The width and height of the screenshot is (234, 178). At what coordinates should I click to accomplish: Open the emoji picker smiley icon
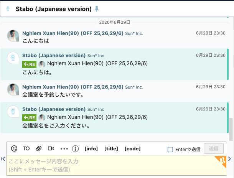coord(14,148)
